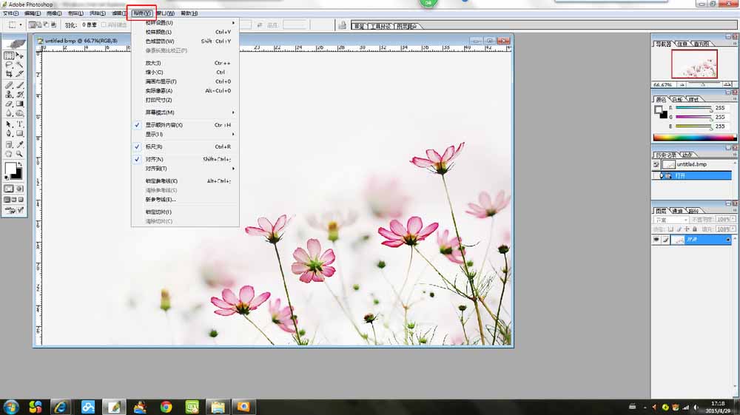This screenshot has height=415, width=740.
Task: Switch to the 色板 tab
Action: tap(677, 100)
